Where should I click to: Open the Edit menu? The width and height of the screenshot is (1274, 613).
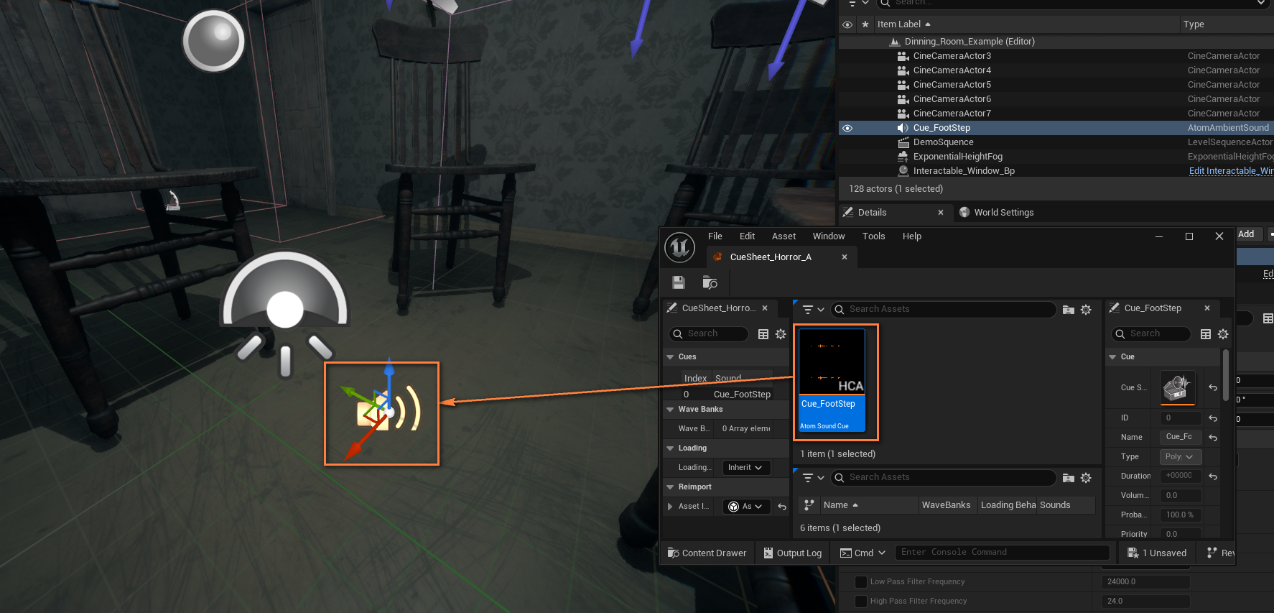click(747, 236)
